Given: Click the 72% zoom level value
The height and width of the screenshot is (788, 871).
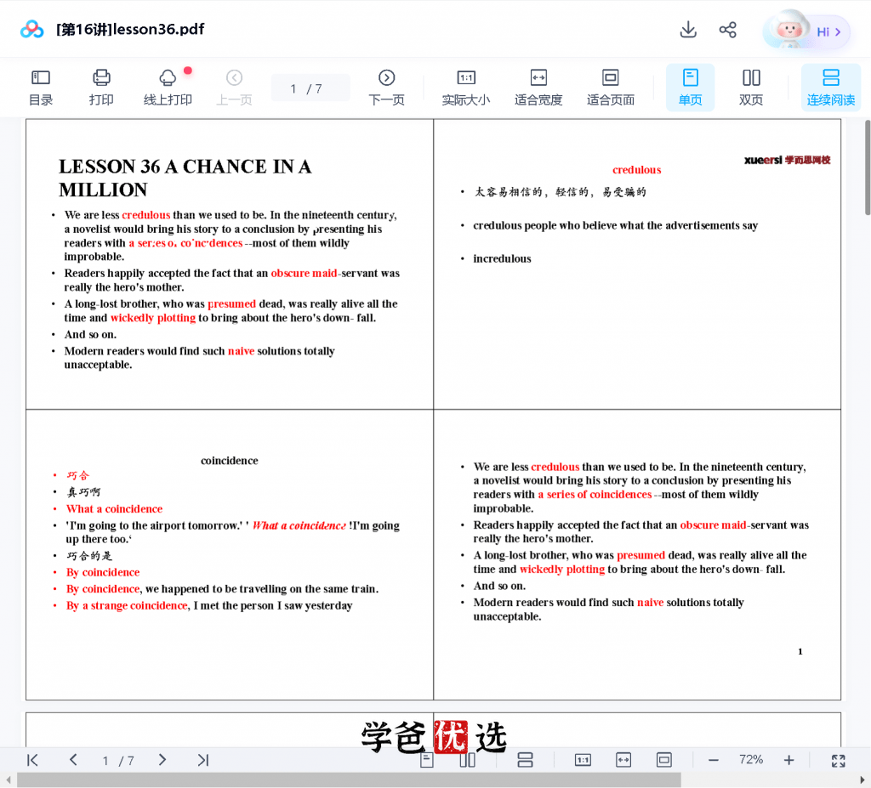Looking at the screenshot, I should [751, 760].
